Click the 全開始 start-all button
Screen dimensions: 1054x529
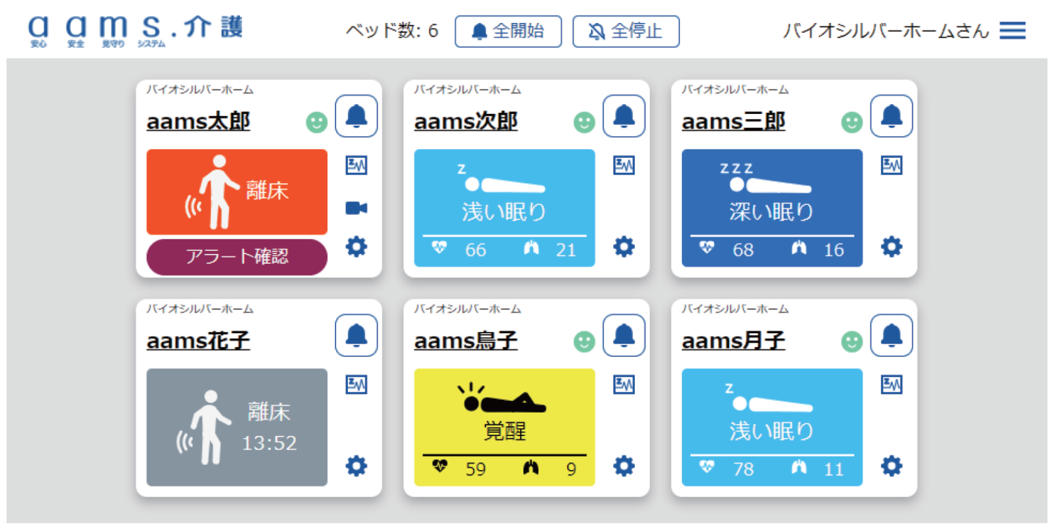(508, 31)
